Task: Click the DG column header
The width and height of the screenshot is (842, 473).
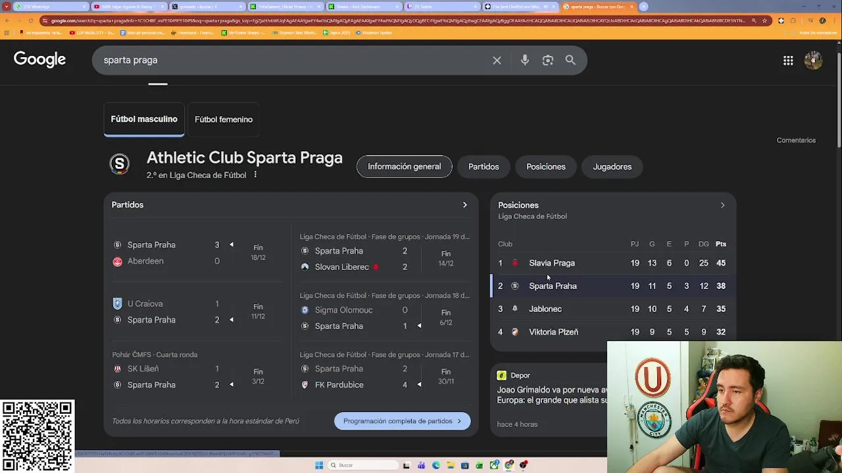Action: click(704, 244)
